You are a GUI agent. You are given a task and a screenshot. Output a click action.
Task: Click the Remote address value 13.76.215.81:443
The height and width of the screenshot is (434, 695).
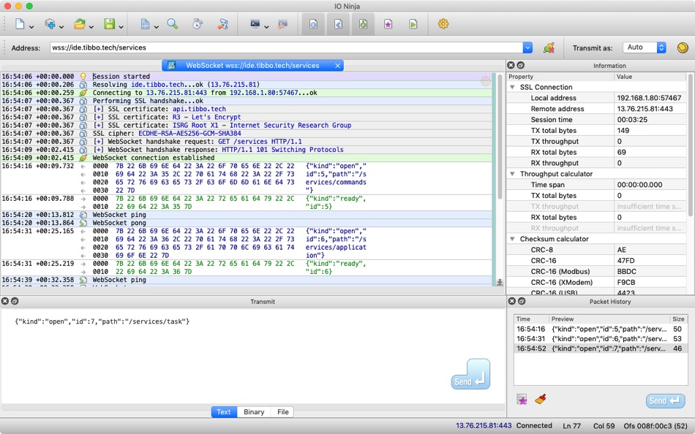pyautogui.click(x=645, y=109)
